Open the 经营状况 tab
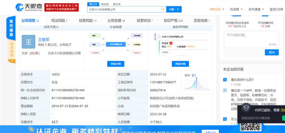The height and width of the screenshot is (133, 285). tap(145, 21)
